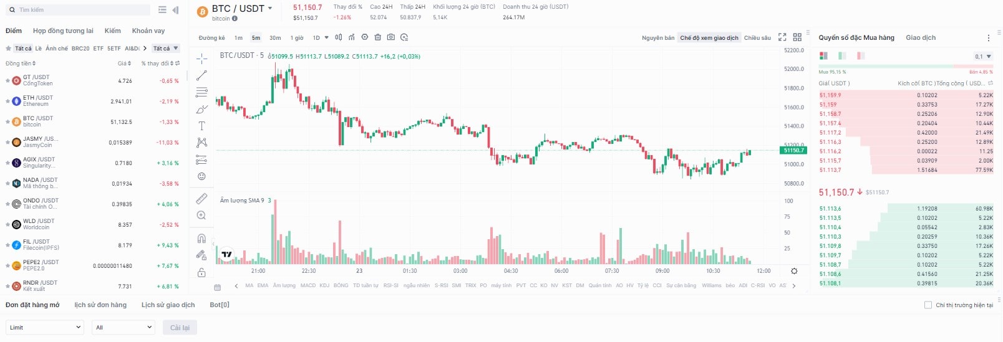Image resolution: width=1003 pixels, height=342 pixels.
Task: Open the indicators menu icon
Action: pos(351,37)
